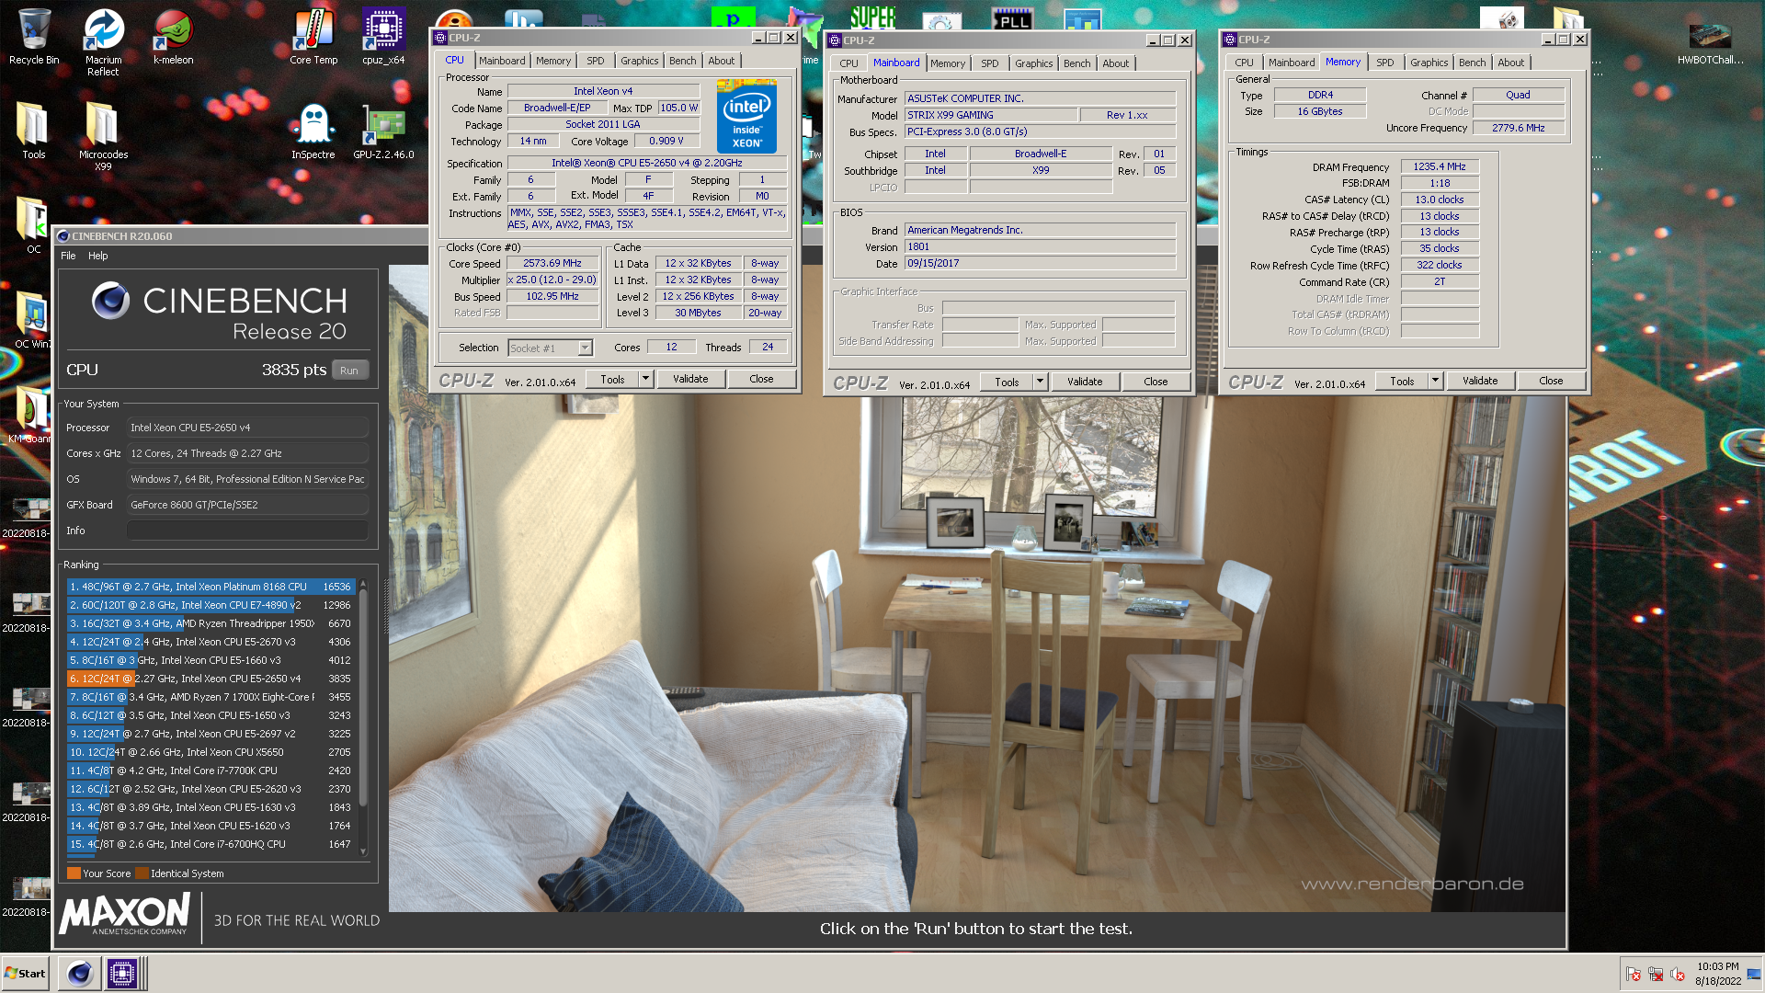Click the Info input field in Cinebench
1765x993 pixels.
(247, 531)
